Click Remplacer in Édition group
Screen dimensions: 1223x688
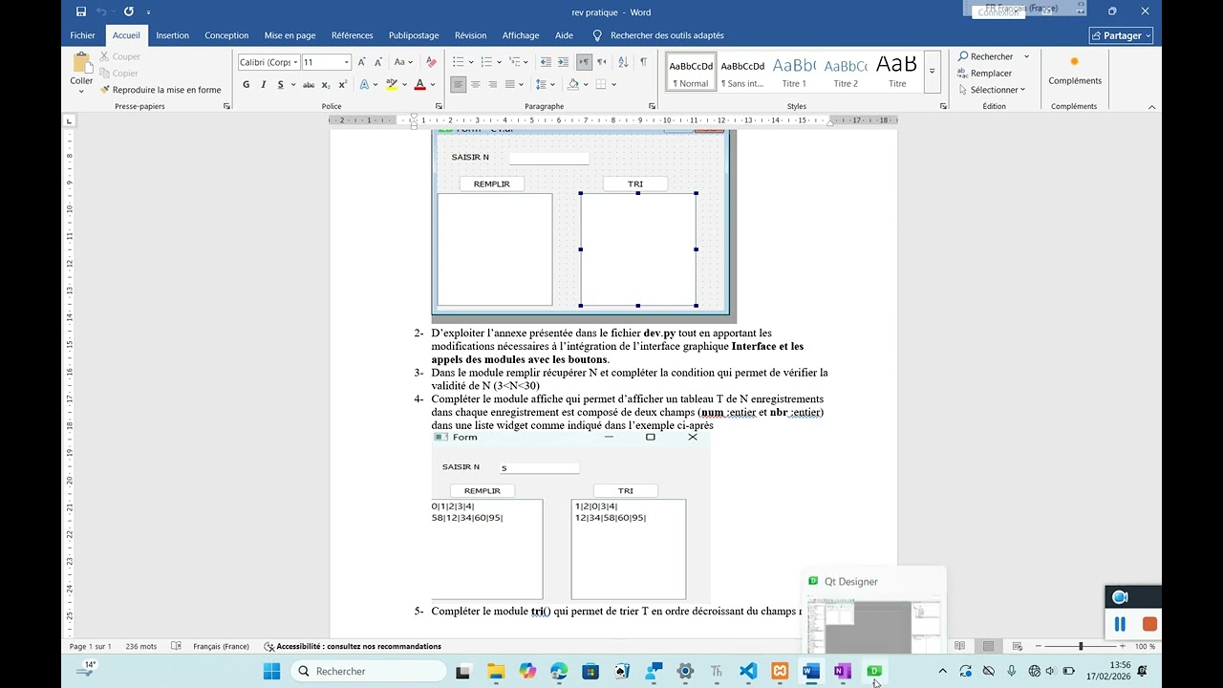coord(984,73)
